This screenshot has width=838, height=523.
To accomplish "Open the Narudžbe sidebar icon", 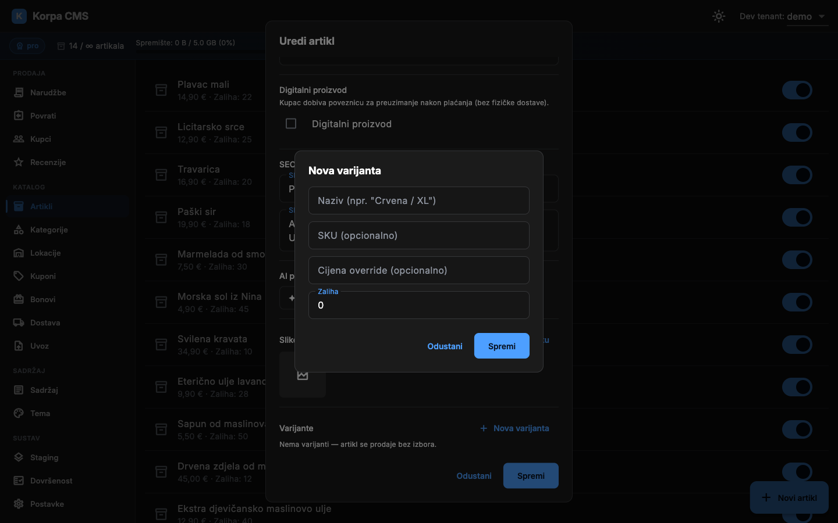I will point(19,92).
